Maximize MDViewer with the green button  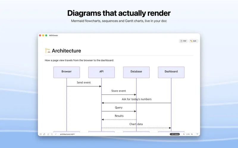[x=46, y=35]
